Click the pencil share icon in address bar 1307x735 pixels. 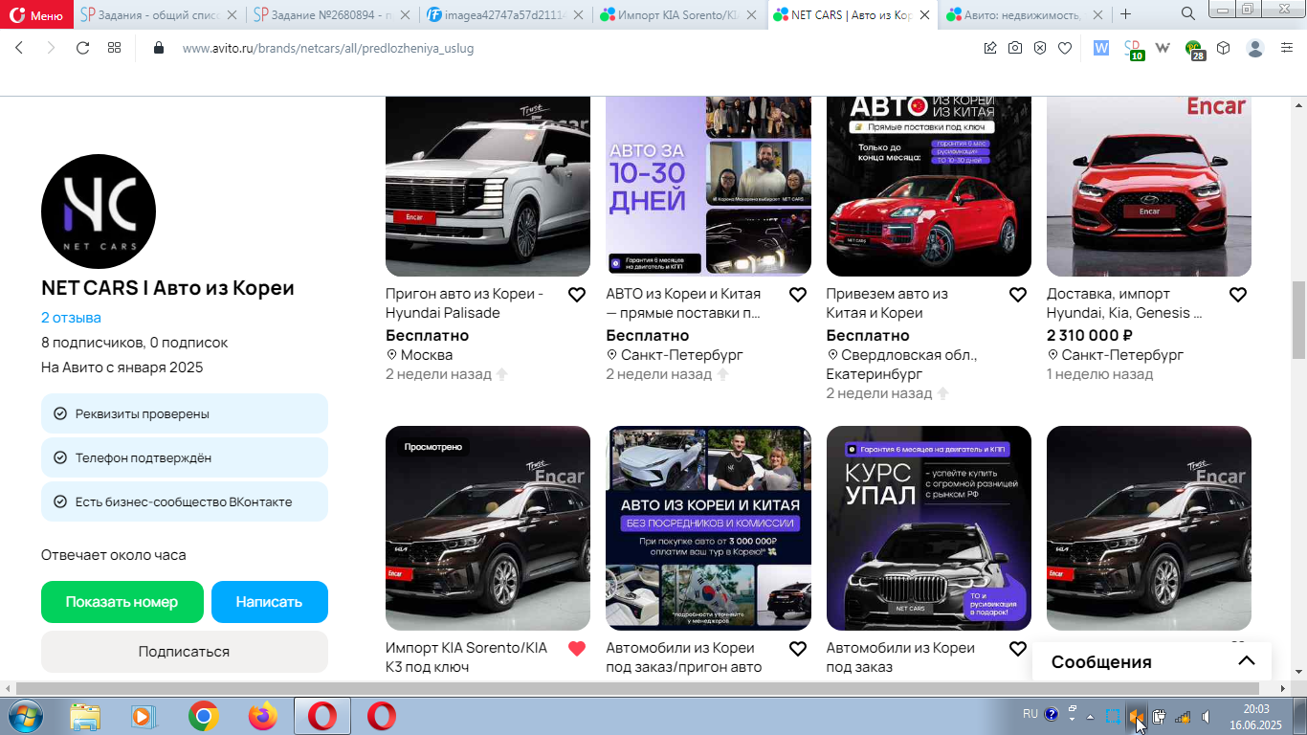pyautogui.click(x=990, y=48)
